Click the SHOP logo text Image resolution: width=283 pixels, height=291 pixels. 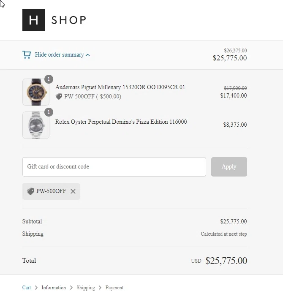click(x=69, y=20)
